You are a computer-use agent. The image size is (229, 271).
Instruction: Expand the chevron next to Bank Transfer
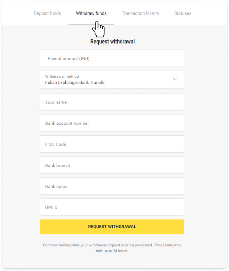175,79
